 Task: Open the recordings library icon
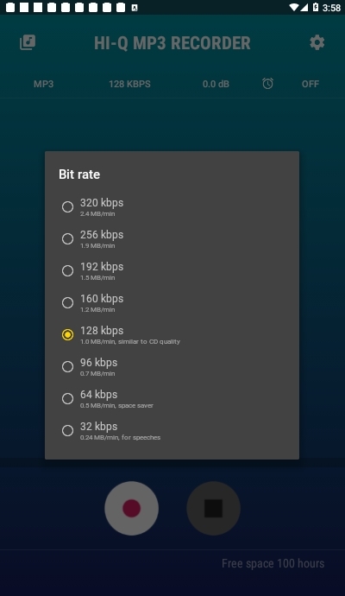point(28,42)
